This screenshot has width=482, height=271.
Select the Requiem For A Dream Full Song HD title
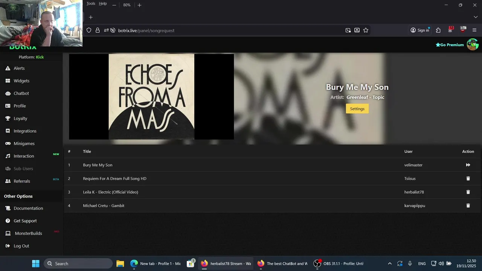(x=114, y=178)
